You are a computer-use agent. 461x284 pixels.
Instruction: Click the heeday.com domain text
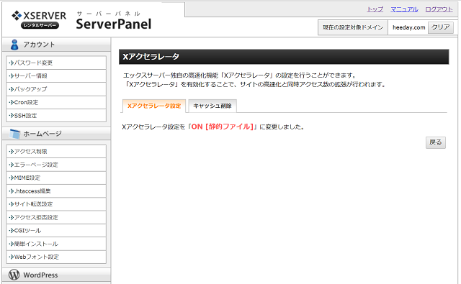tap(408, 27)
